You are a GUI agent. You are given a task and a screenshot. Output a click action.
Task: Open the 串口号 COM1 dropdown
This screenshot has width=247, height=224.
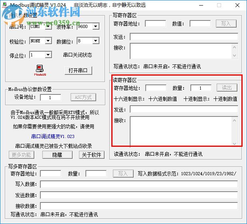point(48,26)
